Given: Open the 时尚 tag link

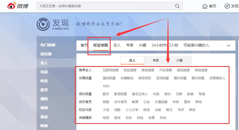Looking at the screenshot, I should 163,118.
